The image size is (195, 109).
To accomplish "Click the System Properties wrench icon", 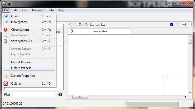I will pyautogui.click(x=6, y=76).
